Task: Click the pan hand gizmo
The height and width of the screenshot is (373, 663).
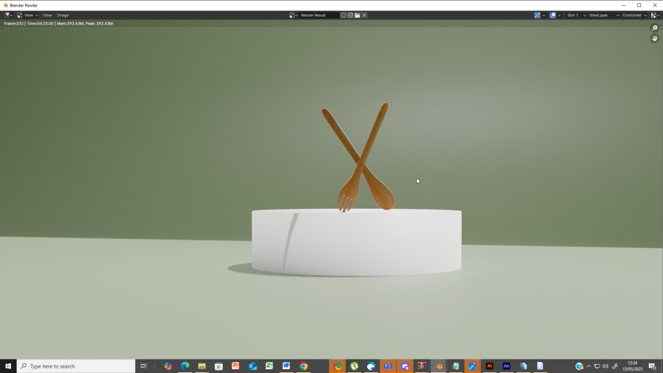Action: click(x=655, y=38)
